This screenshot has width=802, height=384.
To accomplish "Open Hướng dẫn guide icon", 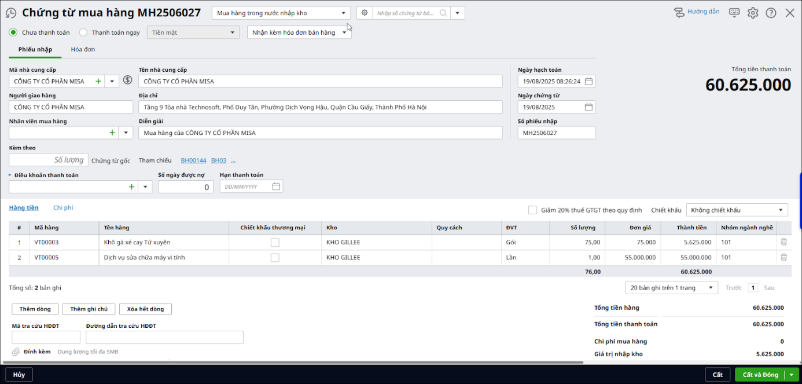I will pos(679,12).
